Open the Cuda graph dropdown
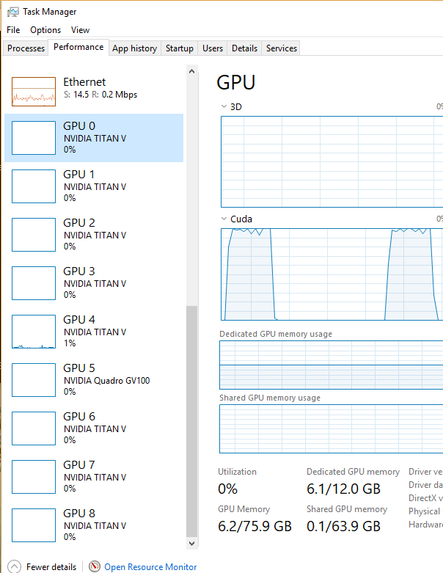Screen dimensions: 443x573 click(224, 219)
